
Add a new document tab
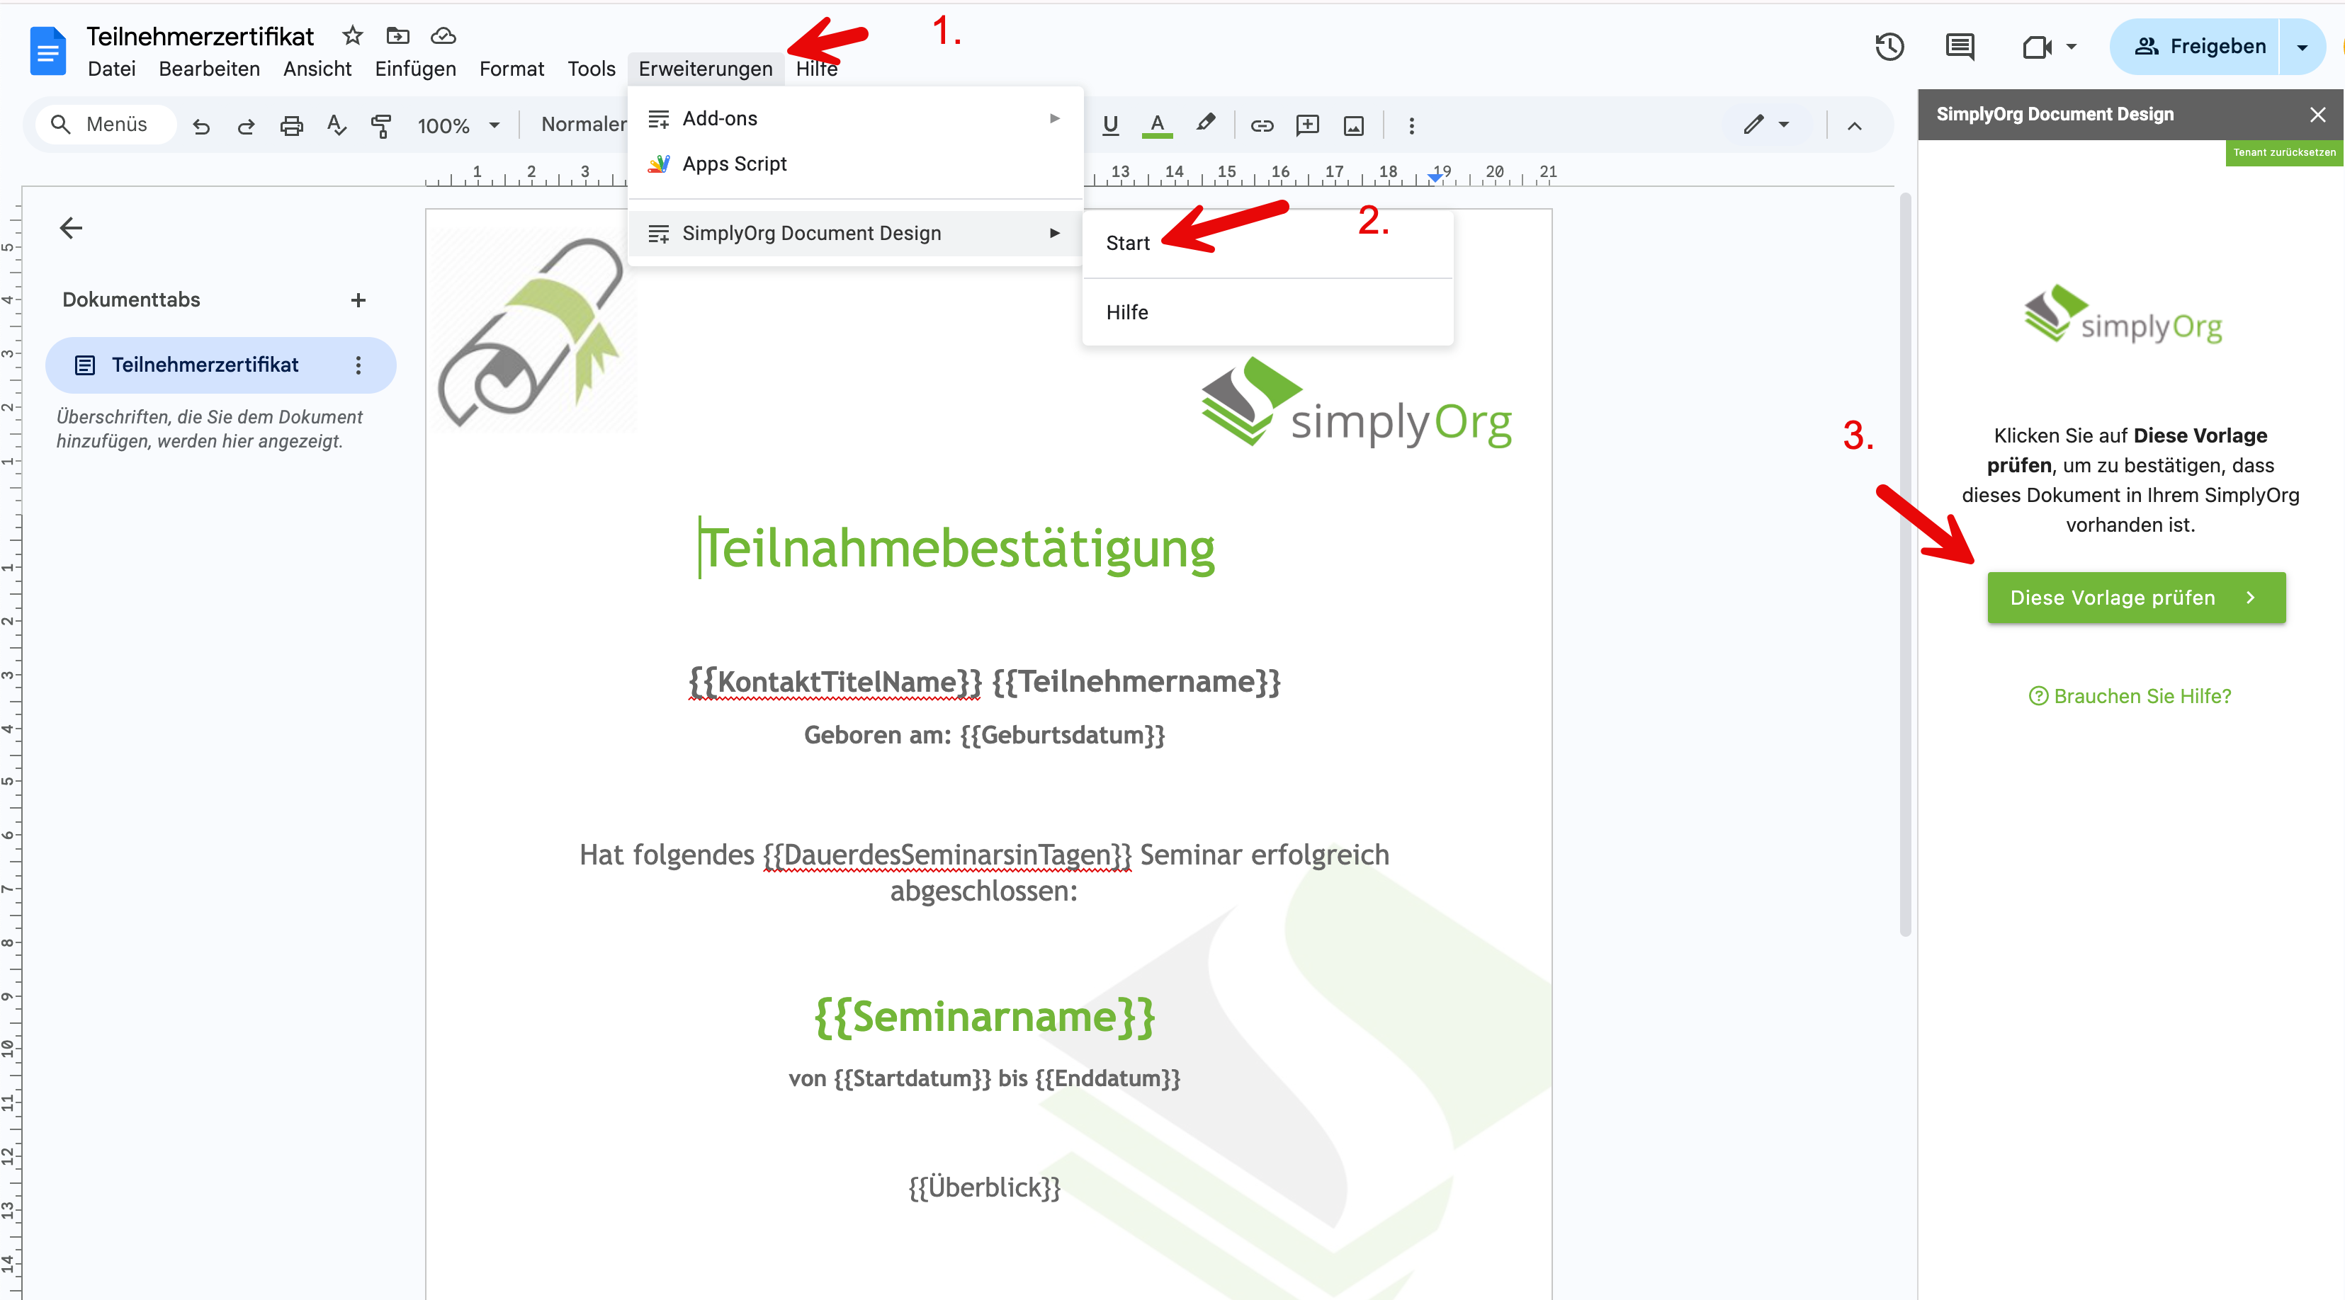tap(358, 300)
